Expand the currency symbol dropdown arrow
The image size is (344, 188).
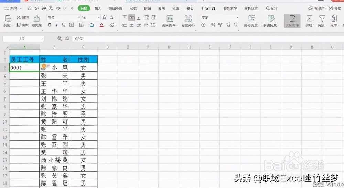click(x=207, y=25)
